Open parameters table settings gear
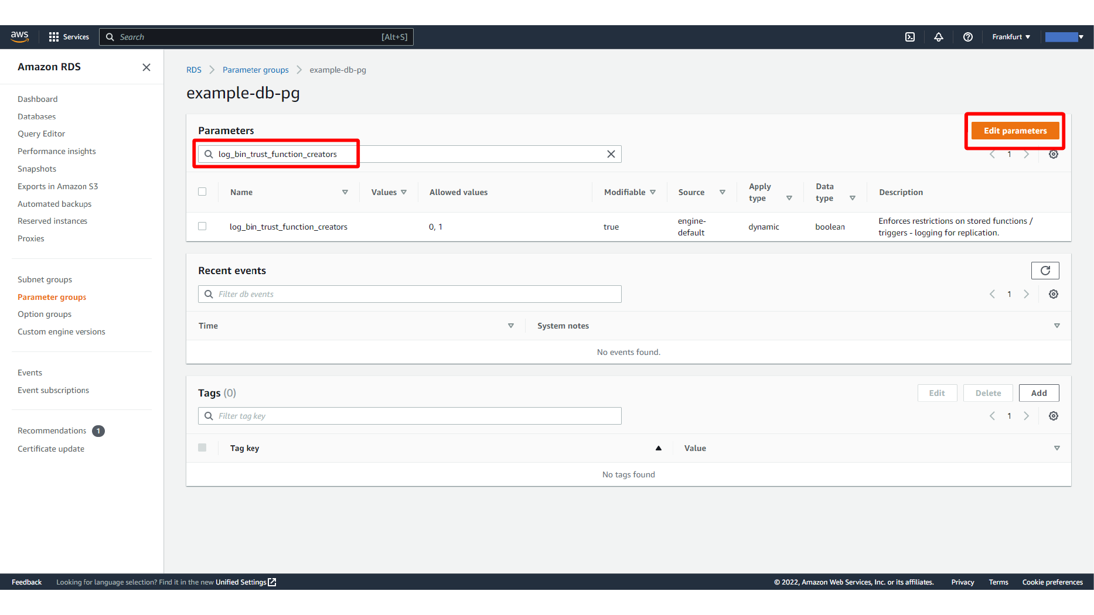Screen dimensions: 1094x615 (x=1054, y=154)
